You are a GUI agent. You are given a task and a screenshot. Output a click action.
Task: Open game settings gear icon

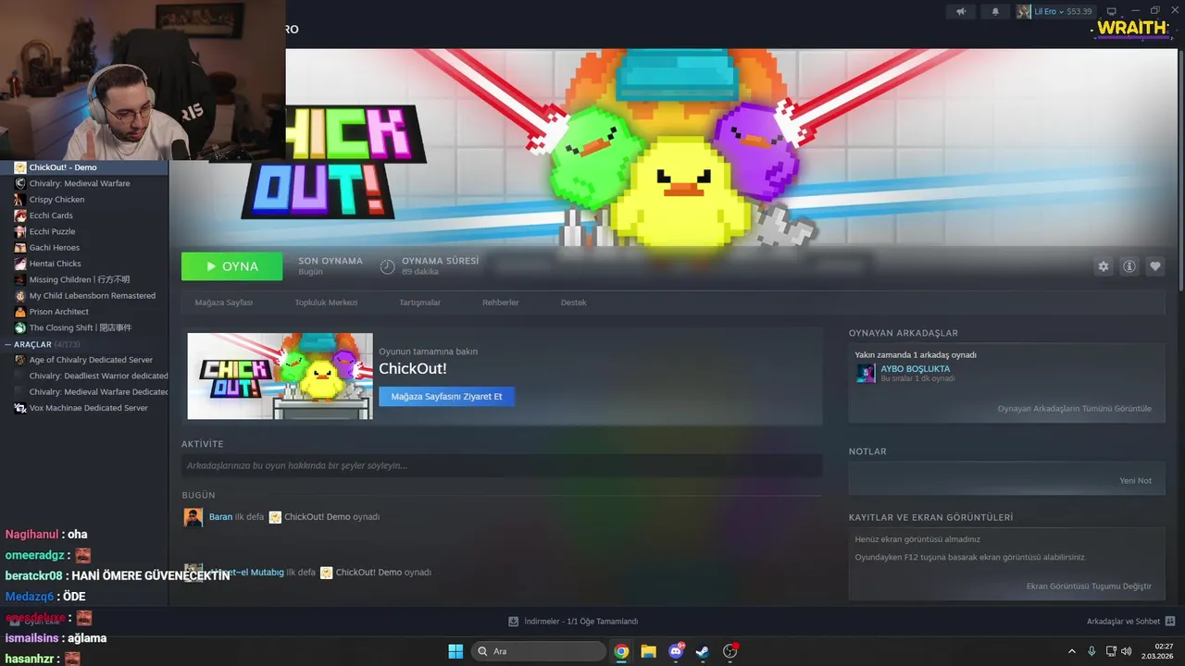point(1104,266)
